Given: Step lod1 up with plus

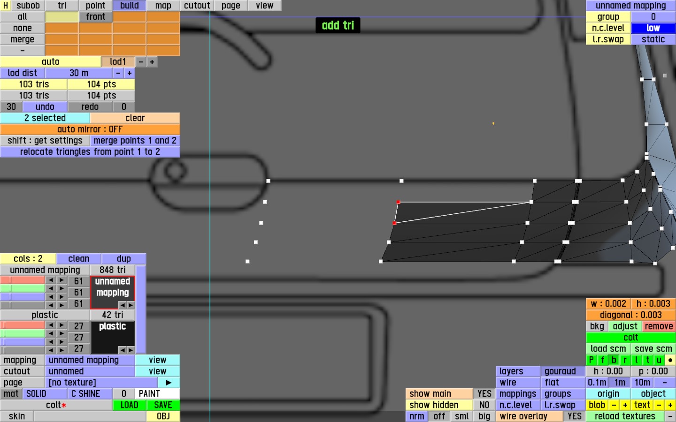Looking at the screenshot, I should (x=152, y=62).
